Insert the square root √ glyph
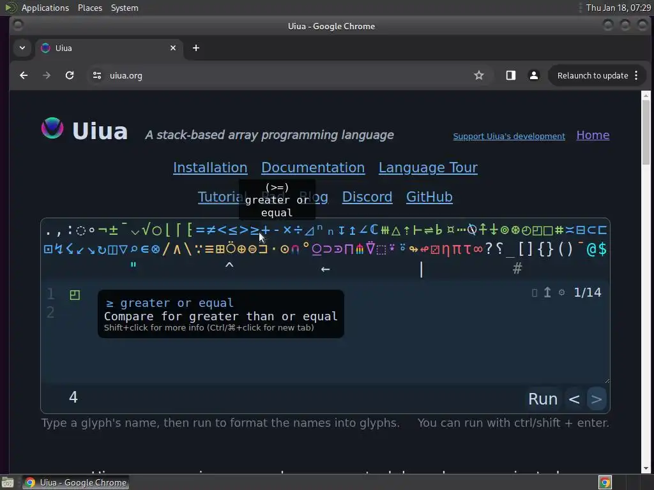 (x=146, y=230)
